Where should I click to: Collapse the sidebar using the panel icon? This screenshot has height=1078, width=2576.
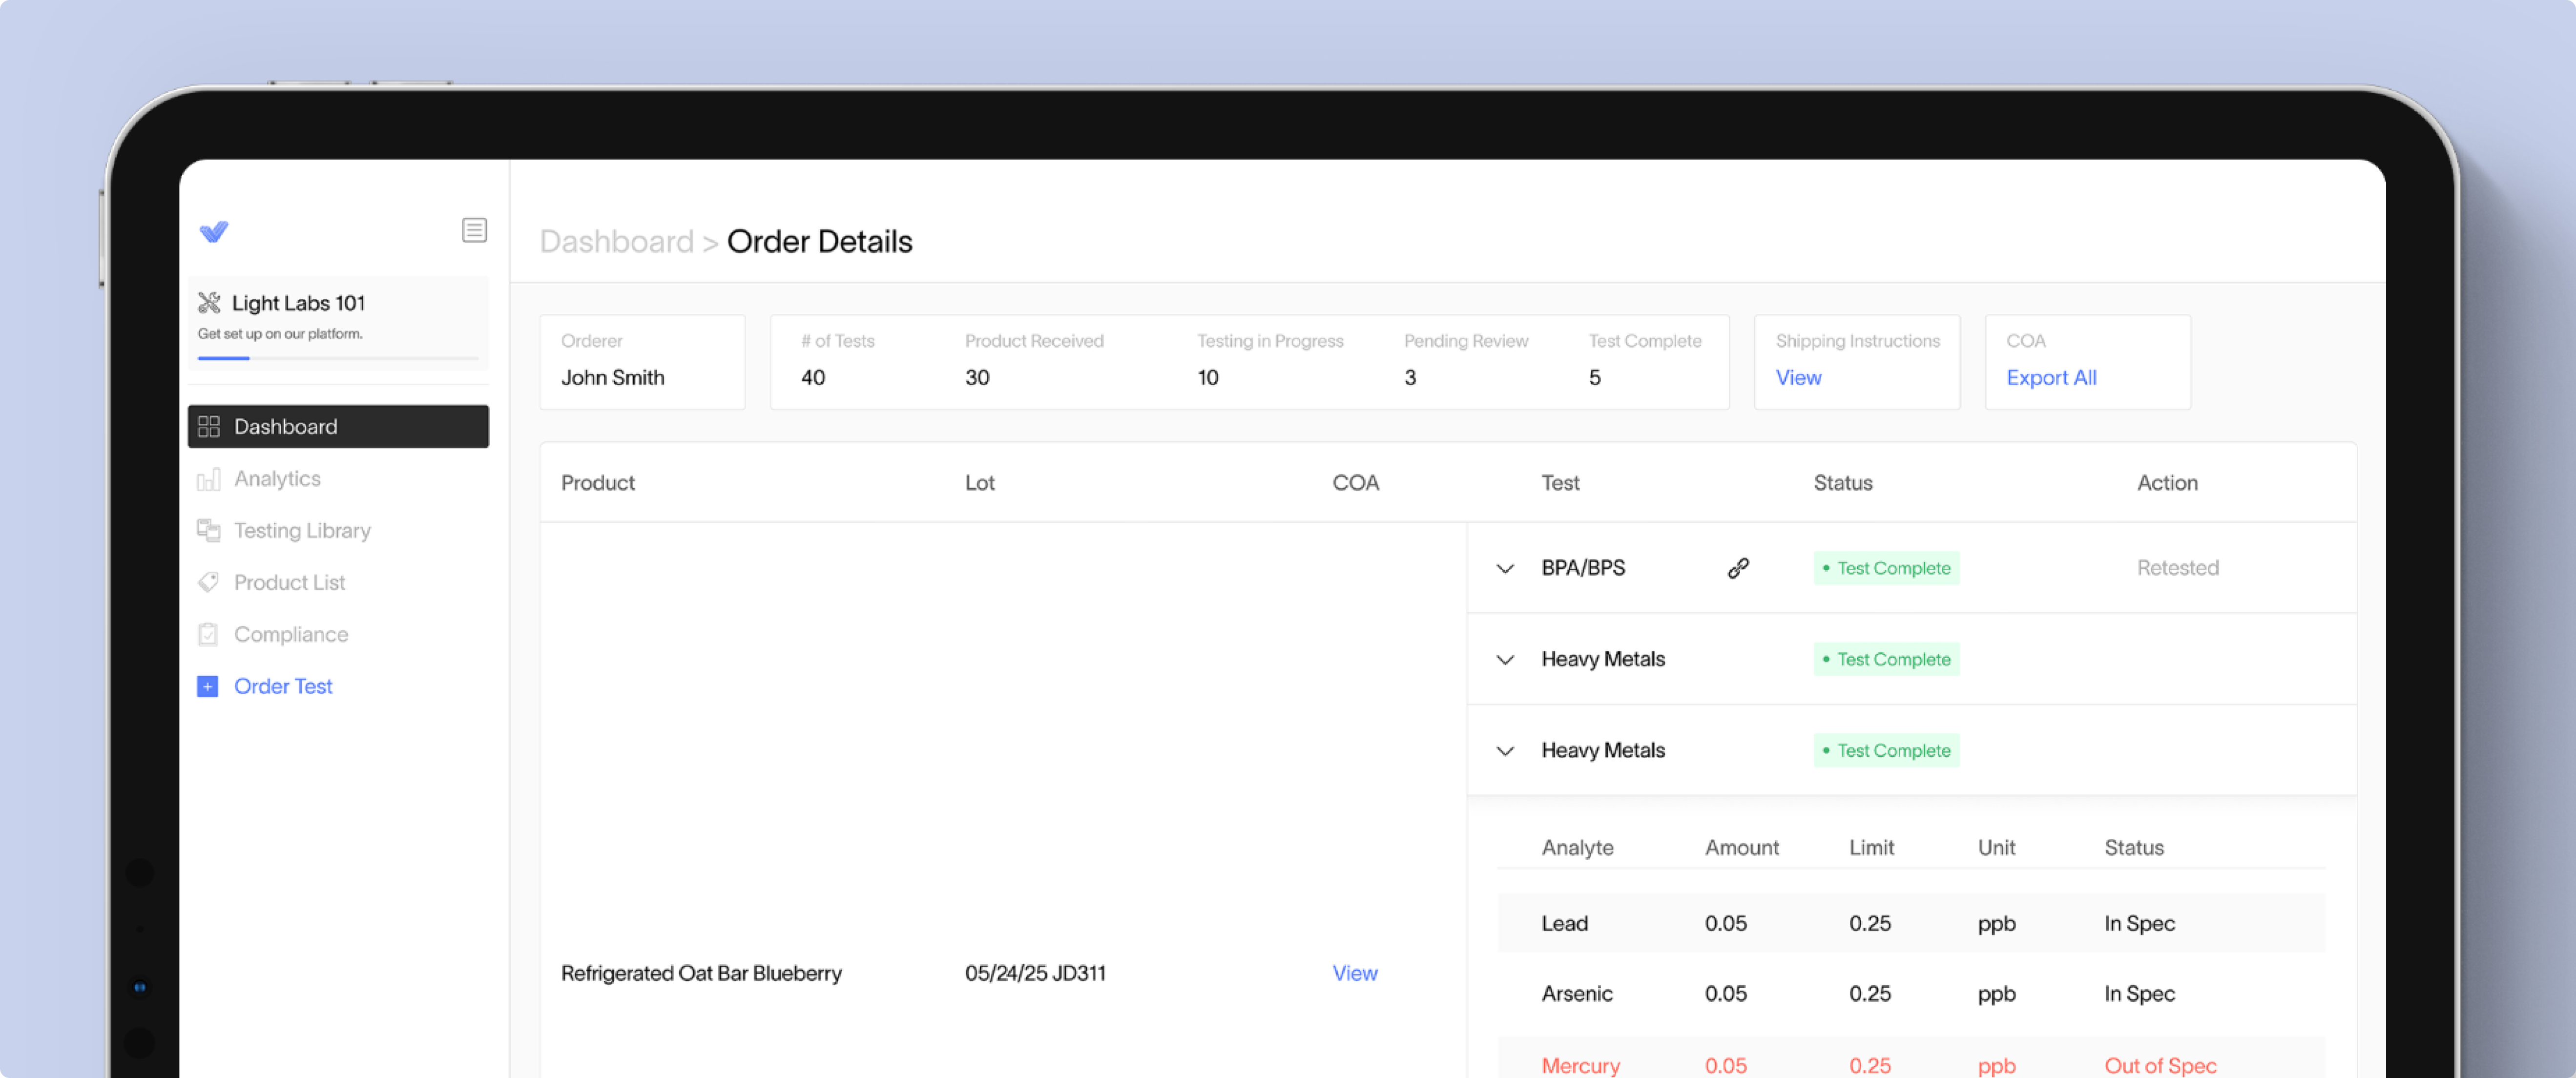pyautogui.click(x=474, y=230)
